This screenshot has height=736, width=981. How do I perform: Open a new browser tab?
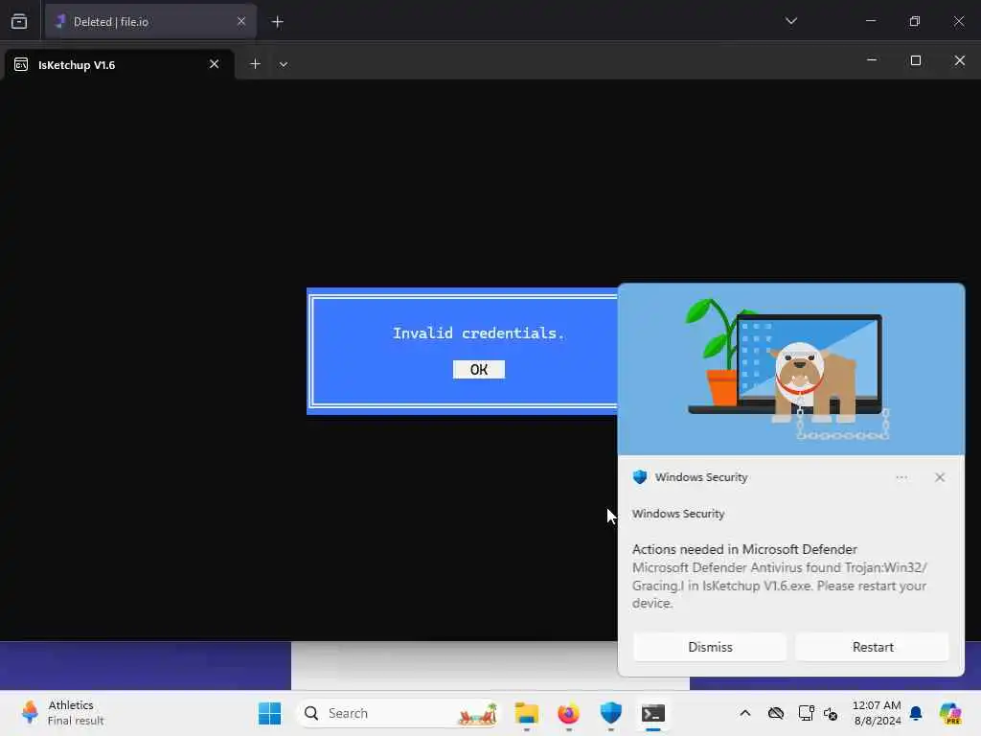(x=277, y=22)
